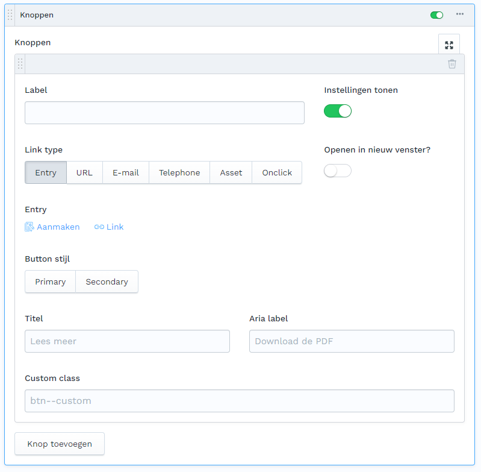Choose Telephone as link type
The image size is (481, 472).
179,172
